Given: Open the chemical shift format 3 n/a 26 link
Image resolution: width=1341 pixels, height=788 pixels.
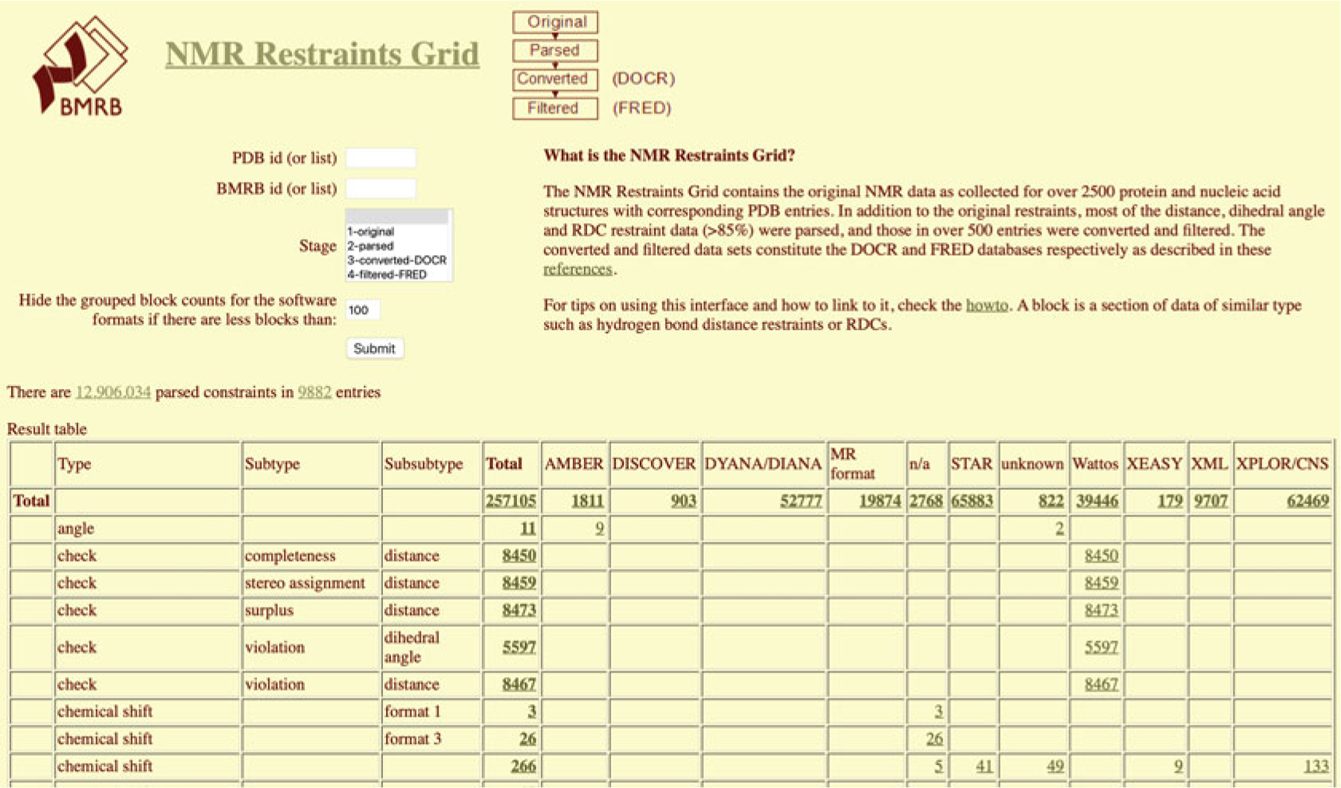Looking at the screenshot, I should tap(935, 739).
